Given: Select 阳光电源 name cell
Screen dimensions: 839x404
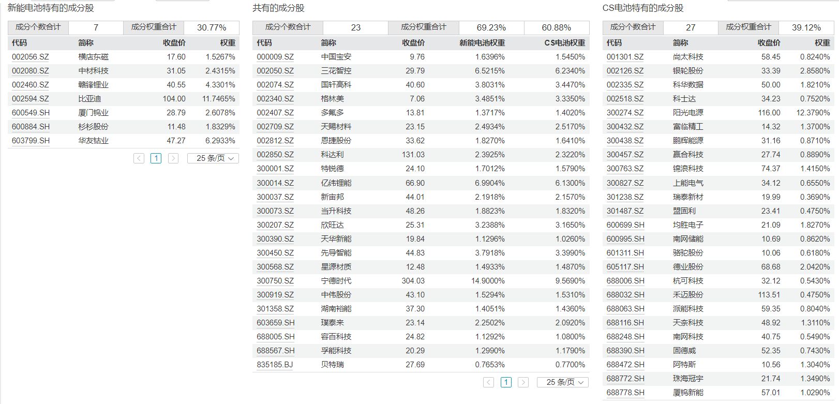Looking at the screenshot, I should (x=688, y=113).
